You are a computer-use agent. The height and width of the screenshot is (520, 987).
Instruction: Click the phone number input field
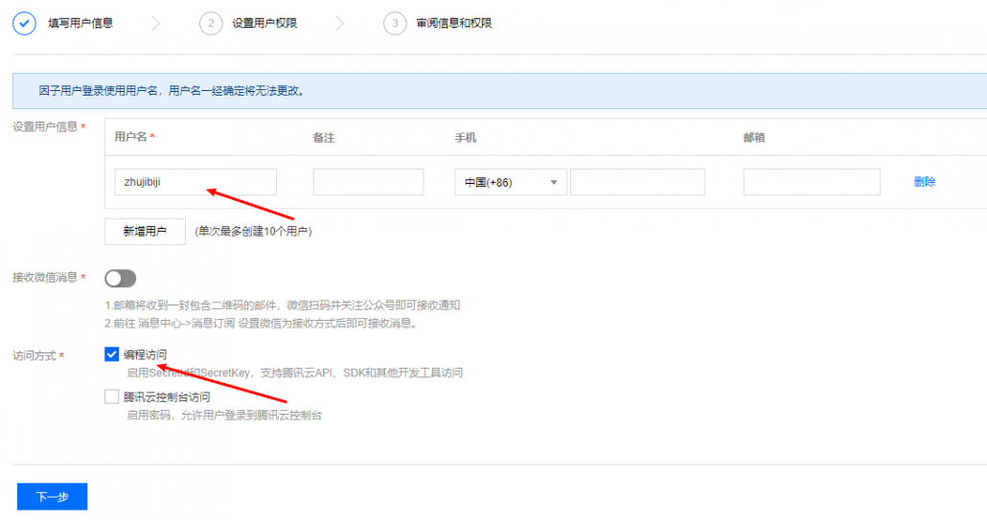[x=637, y=182]
